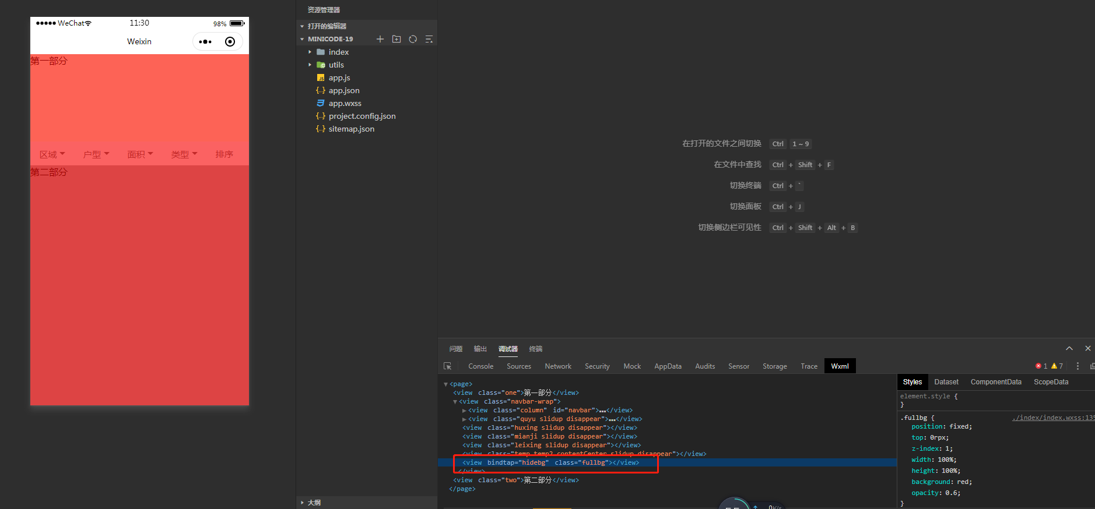Open the 户型 filter dropdown in simulator
1095x509 pixels.
[96, 154]
